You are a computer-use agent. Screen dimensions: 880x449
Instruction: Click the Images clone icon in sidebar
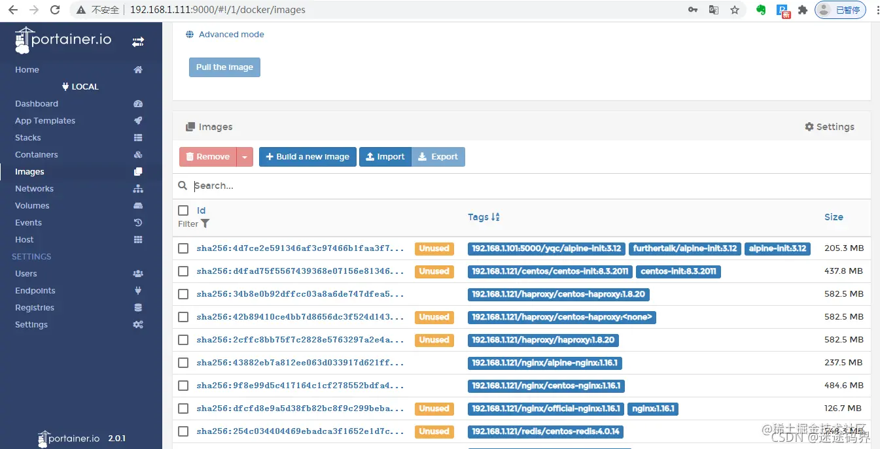138,172
